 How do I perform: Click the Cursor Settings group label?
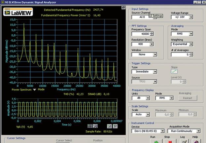16,138
